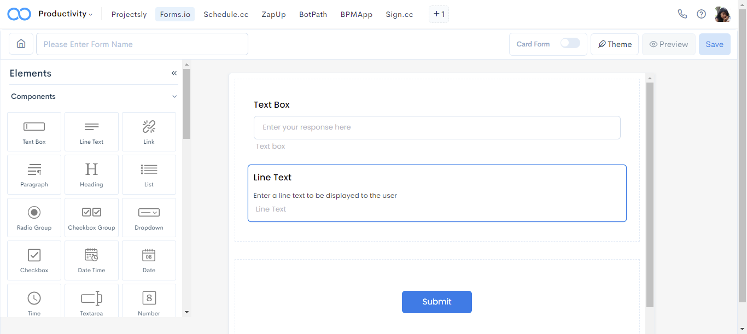The image size is (747, 334).
Task: Open the Theme settings
Action: 614,44
